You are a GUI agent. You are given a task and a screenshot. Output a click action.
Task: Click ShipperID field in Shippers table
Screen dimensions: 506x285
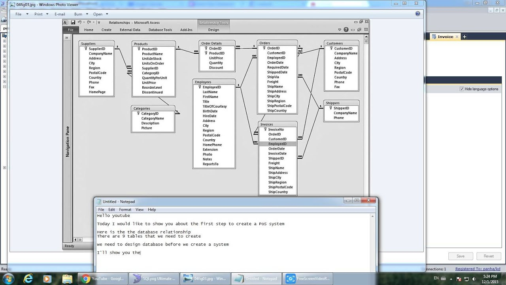tap(341, 108)
